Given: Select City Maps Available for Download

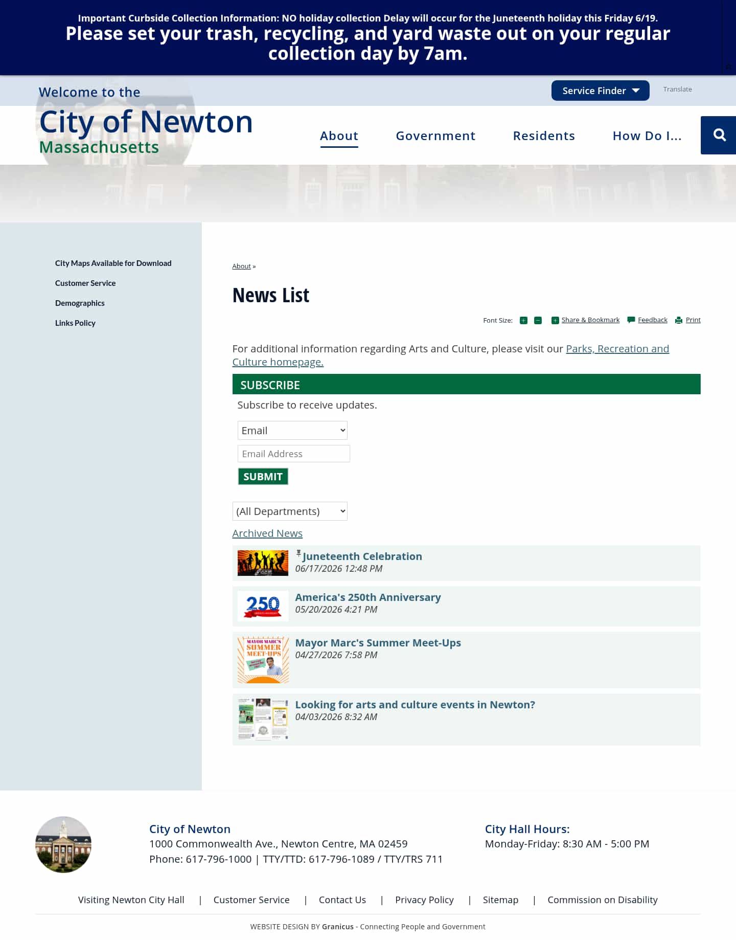Looking at the screenshot, I should click(113, 263).
